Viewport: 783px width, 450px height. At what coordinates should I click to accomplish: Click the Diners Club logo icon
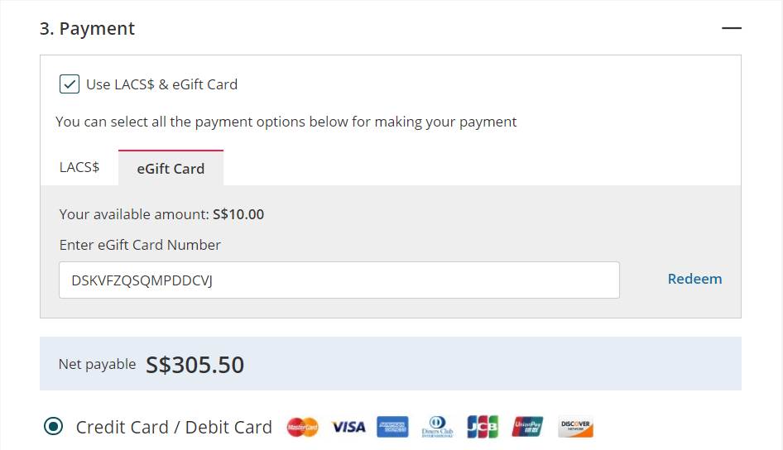pos(437,427)
